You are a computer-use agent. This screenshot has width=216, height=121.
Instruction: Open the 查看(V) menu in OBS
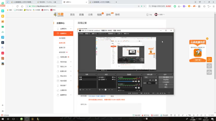(94, 34)
